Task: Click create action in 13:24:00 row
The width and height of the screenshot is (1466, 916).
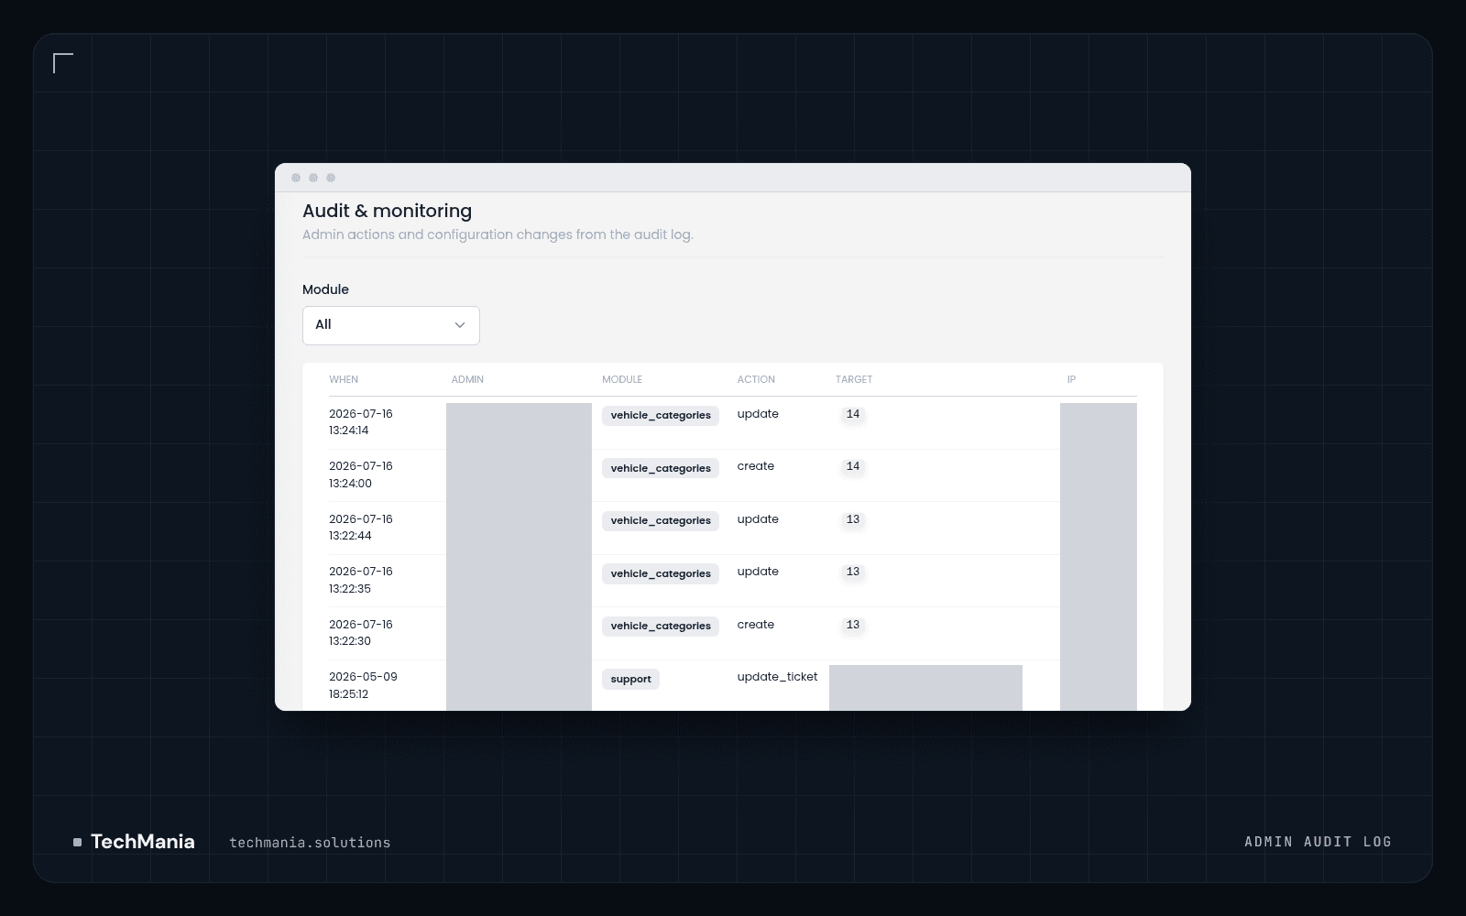Action: pos(756,466)
